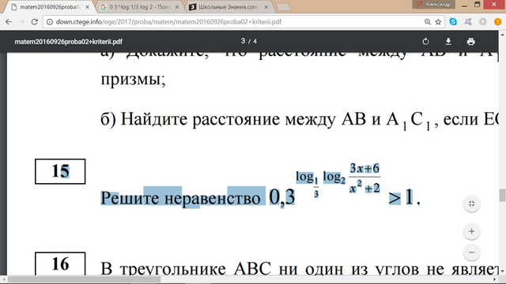
Task: Click the line 'б) Найдите расстояние между'
Action: coord(218,120)
